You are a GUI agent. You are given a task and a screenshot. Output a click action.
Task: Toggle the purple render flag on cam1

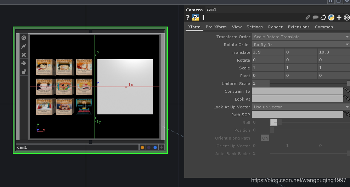click(149, 147)
